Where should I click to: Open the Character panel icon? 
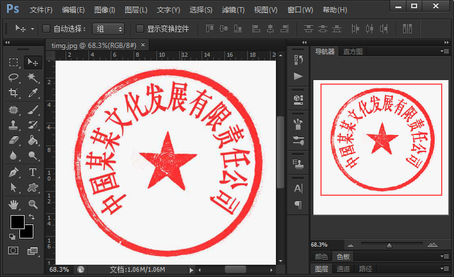coord(298,188)
